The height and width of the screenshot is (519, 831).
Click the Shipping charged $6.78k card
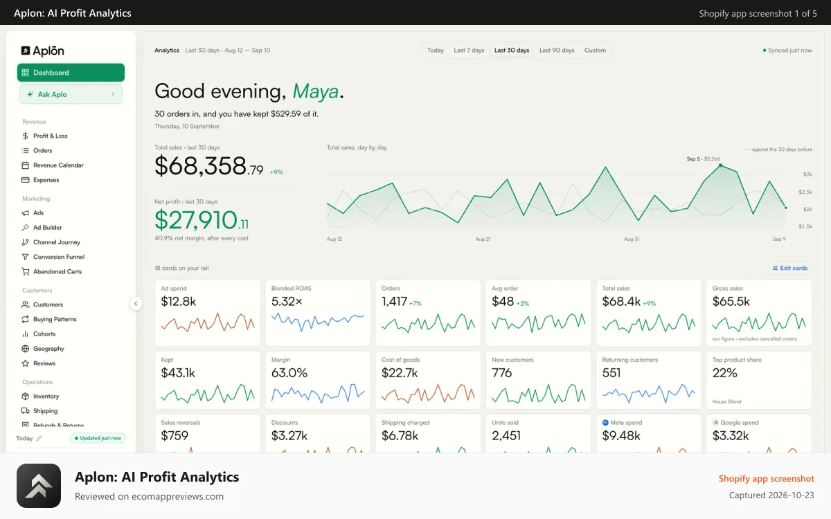click(428, 434)
